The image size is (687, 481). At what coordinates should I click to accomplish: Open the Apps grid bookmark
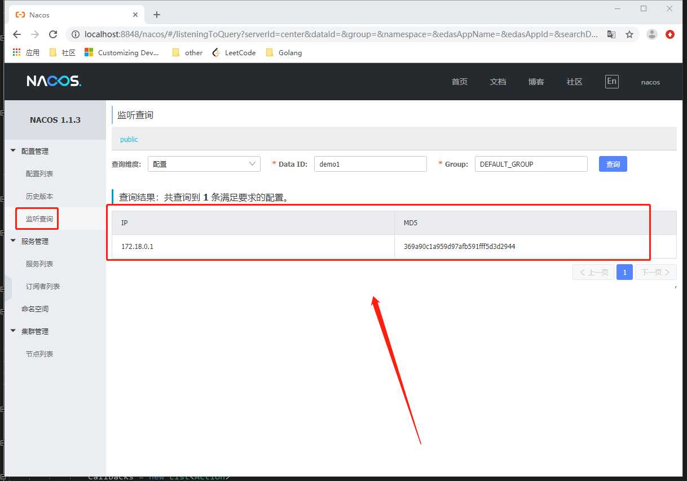pyautogui.click(x=26, y=52)
